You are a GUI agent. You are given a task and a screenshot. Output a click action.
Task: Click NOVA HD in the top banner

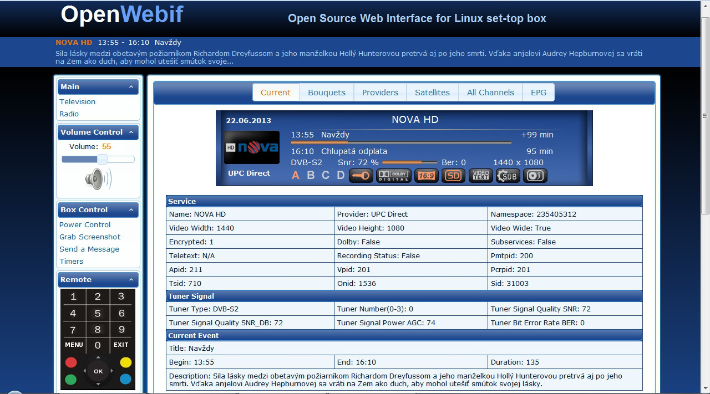pyautogui.click(x=74, y=42)
